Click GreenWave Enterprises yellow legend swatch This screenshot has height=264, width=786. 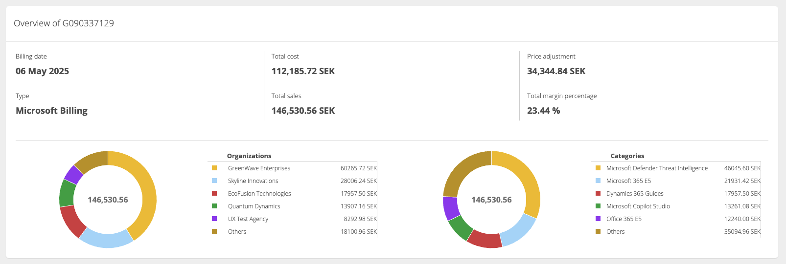pyautogui.click(x=214, y=168)
